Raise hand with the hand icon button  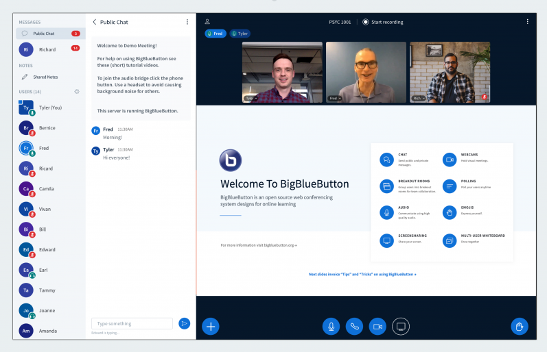520,326
